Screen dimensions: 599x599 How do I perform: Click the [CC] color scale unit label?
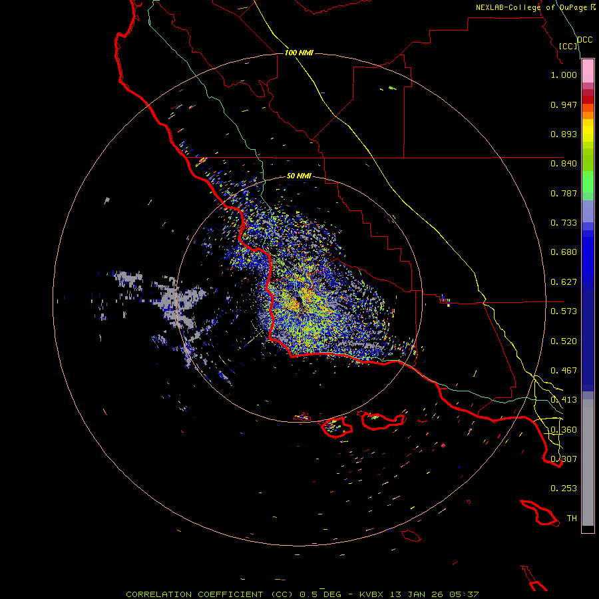tap(568, 46)
